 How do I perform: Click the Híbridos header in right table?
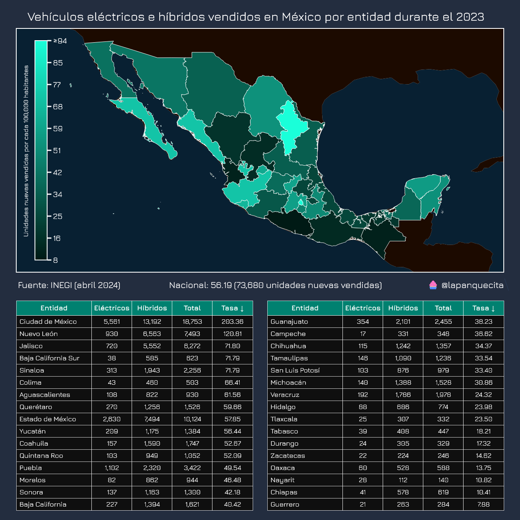click(x=403, y=308)
